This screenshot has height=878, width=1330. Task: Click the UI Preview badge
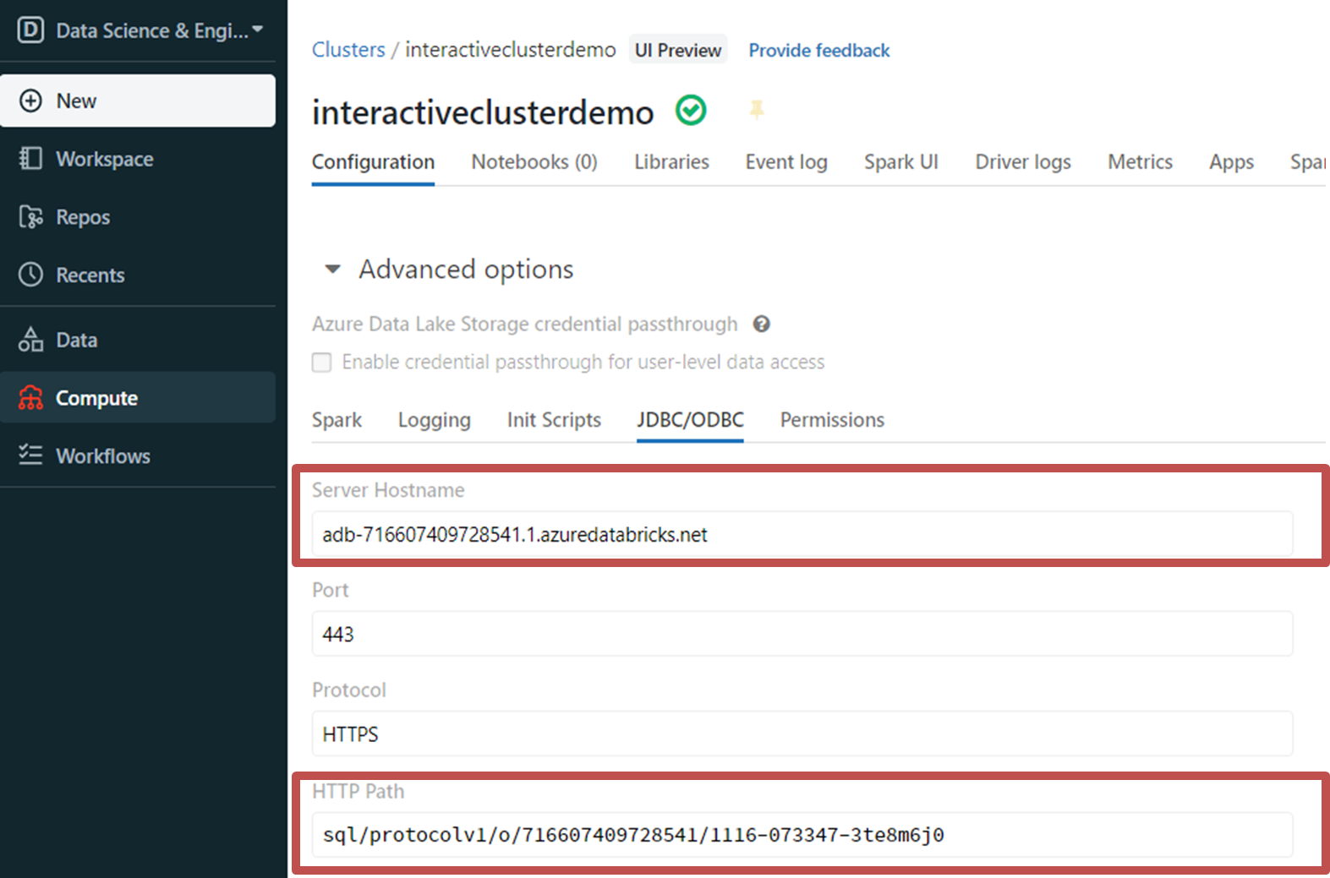click(x=678, y=50)
